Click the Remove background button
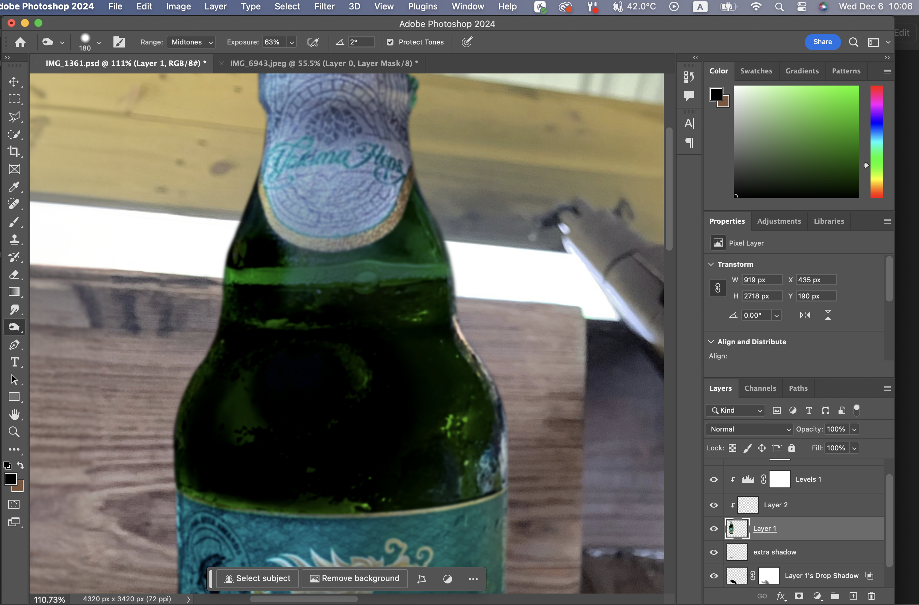 355,578
